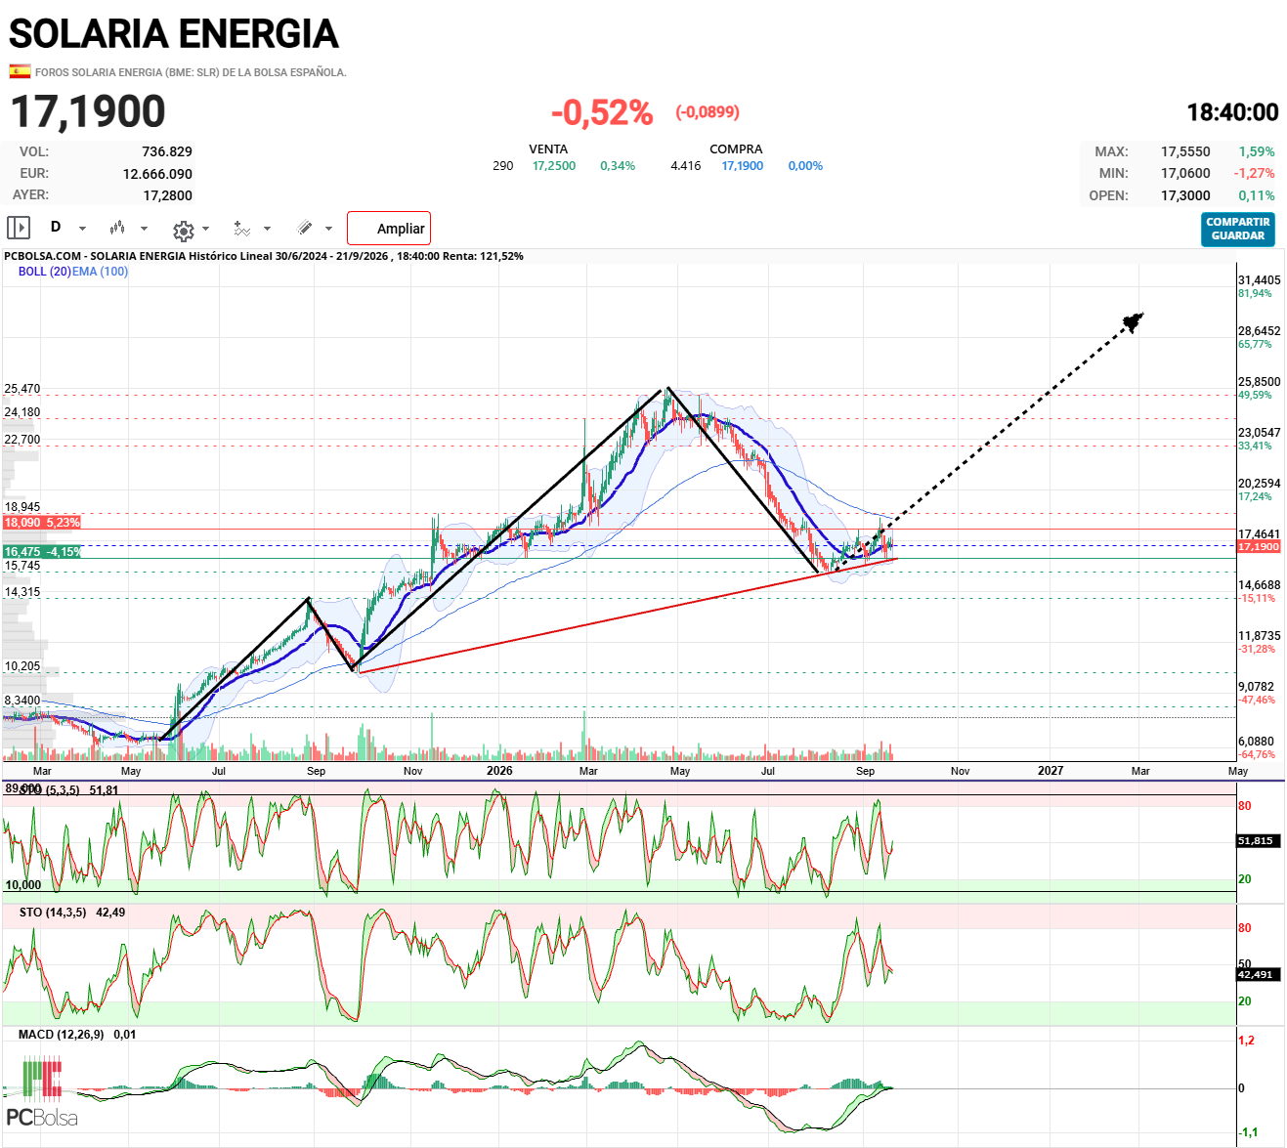Click the VENTA price 17,2500
This screenshot has height=1148, width=1287.
click(554, 166)
